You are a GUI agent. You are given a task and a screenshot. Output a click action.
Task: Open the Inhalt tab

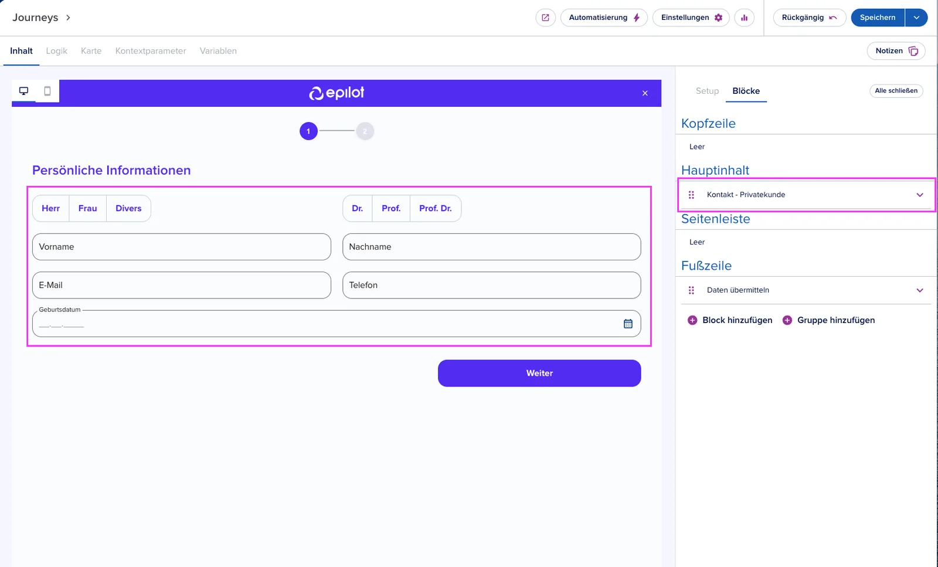[x=21, y=51]
